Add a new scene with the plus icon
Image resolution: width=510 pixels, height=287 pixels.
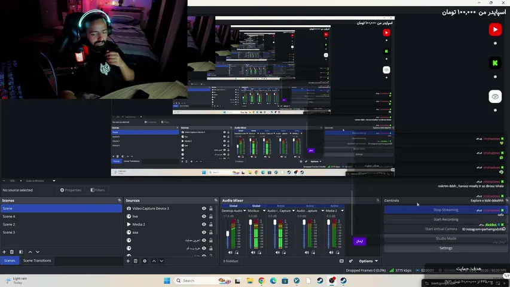tap(4, 252)
